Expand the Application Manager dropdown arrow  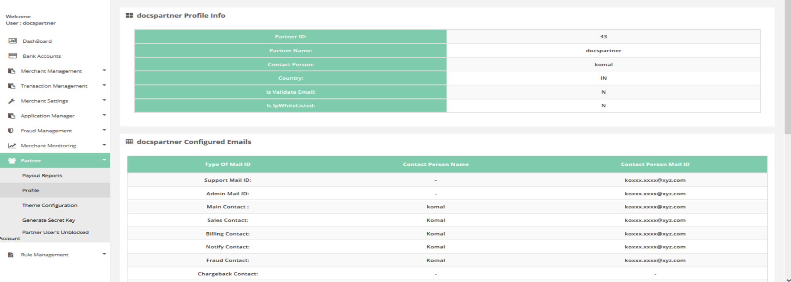[x=104, y=115]
